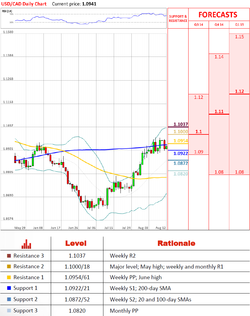Click the Level table column header

pyautogui.click(x=76, y=243)
